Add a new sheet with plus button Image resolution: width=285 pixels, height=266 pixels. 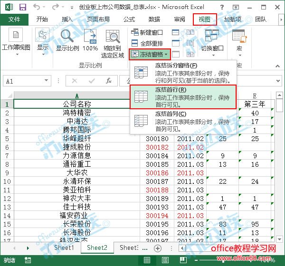pyautogui.click(x=158, y=248)
